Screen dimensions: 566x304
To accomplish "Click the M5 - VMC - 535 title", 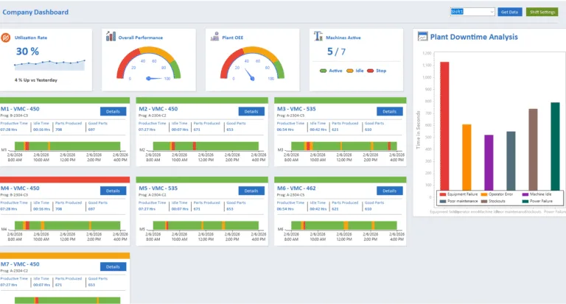I will (158, 188).
